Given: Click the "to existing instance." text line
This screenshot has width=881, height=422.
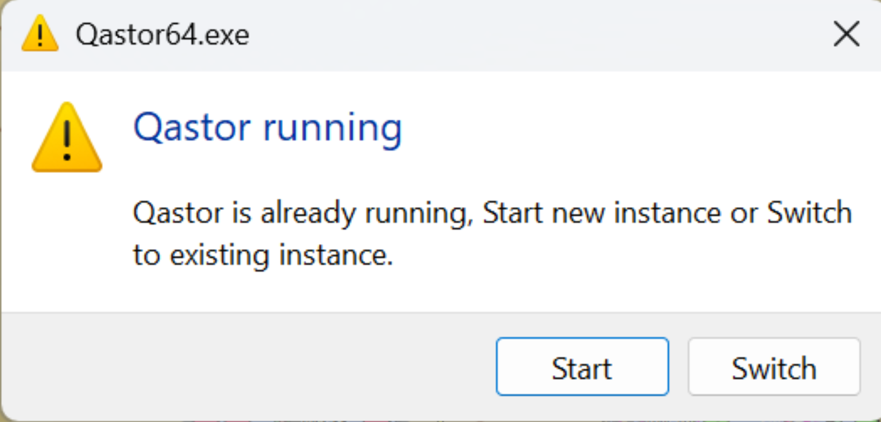Looking at the screenshot, I should click(x=263, y=255).
